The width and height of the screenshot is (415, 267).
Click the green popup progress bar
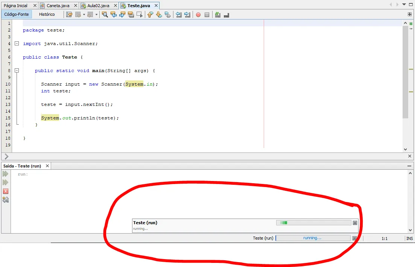click(x=314, y=223)
